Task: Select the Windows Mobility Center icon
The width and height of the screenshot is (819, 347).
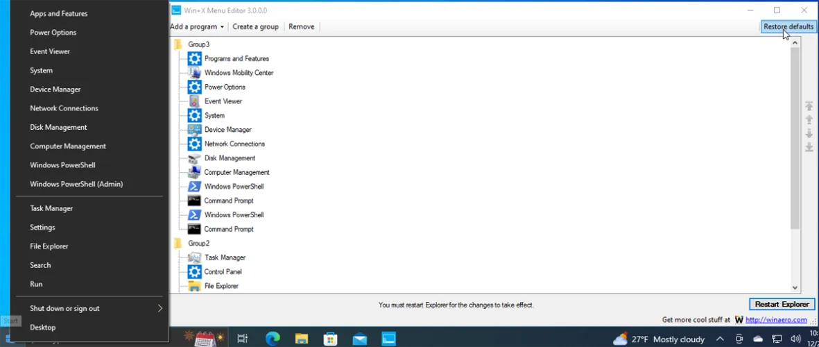Action: click(x=194, y=73)
